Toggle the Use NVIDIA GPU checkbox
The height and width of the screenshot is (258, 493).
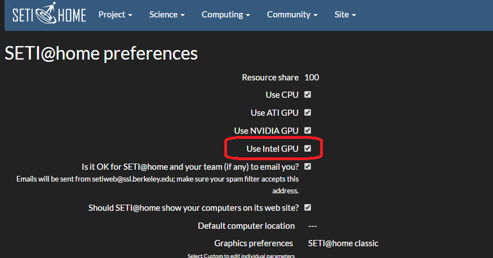point(308,130)
